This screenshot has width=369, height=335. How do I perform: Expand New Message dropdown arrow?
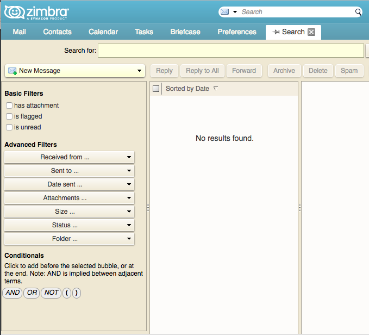(139, 71)
